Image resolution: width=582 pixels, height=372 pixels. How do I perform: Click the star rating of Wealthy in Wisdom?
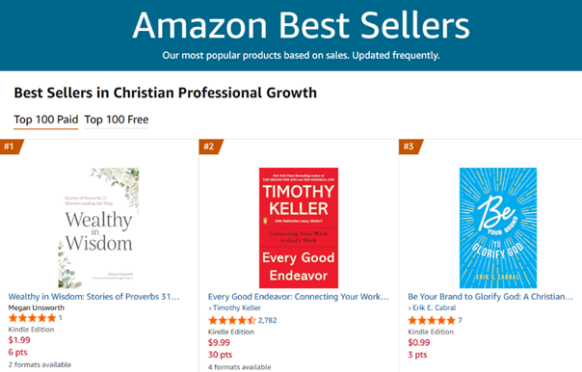(32, 318)
